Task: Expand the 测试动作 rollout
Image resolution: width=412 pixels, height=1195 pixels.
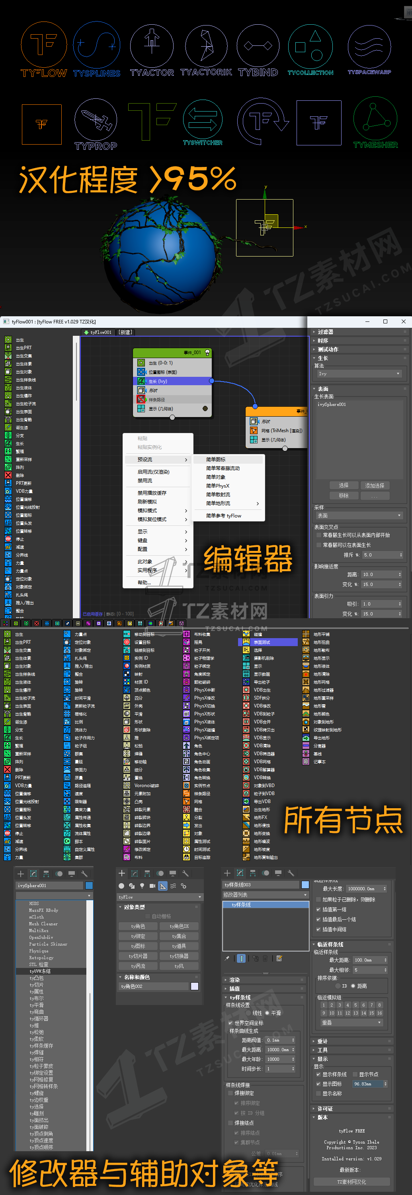Action: pyautogui.click(x=359, y=349)
